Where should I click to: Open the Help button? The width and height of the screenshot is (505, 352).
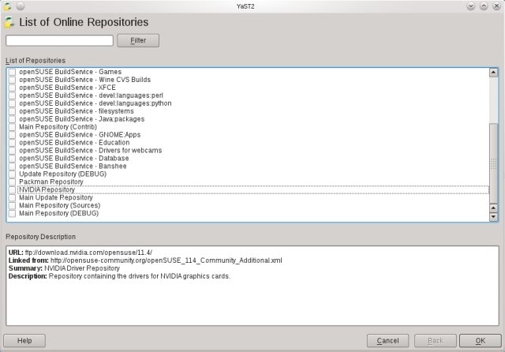coord(24,341)
